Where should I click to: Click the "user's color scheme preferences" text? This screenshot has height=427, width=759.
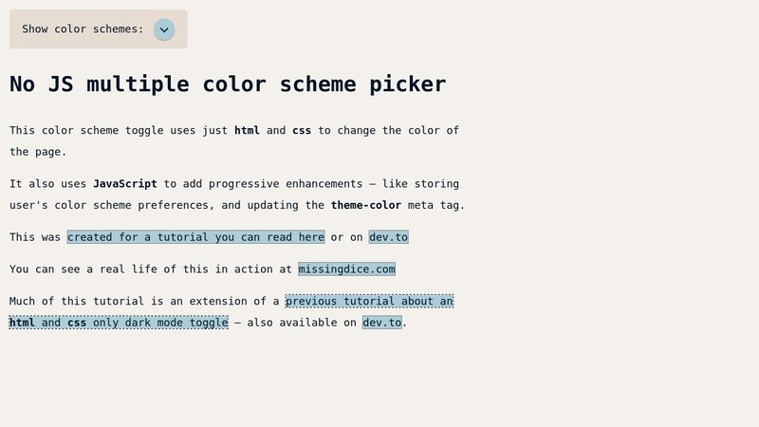coord(108,205)
